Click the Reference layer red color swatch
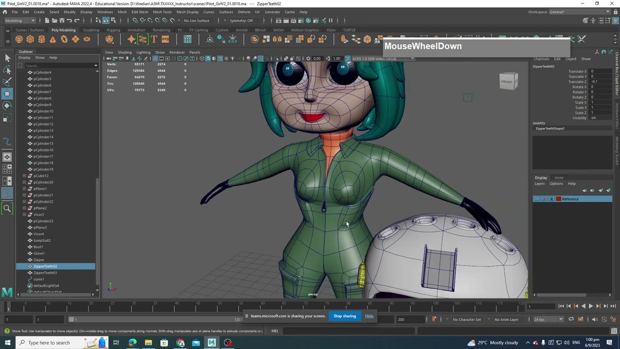This screenshot has height=349, width=620. tap(558, 199)
